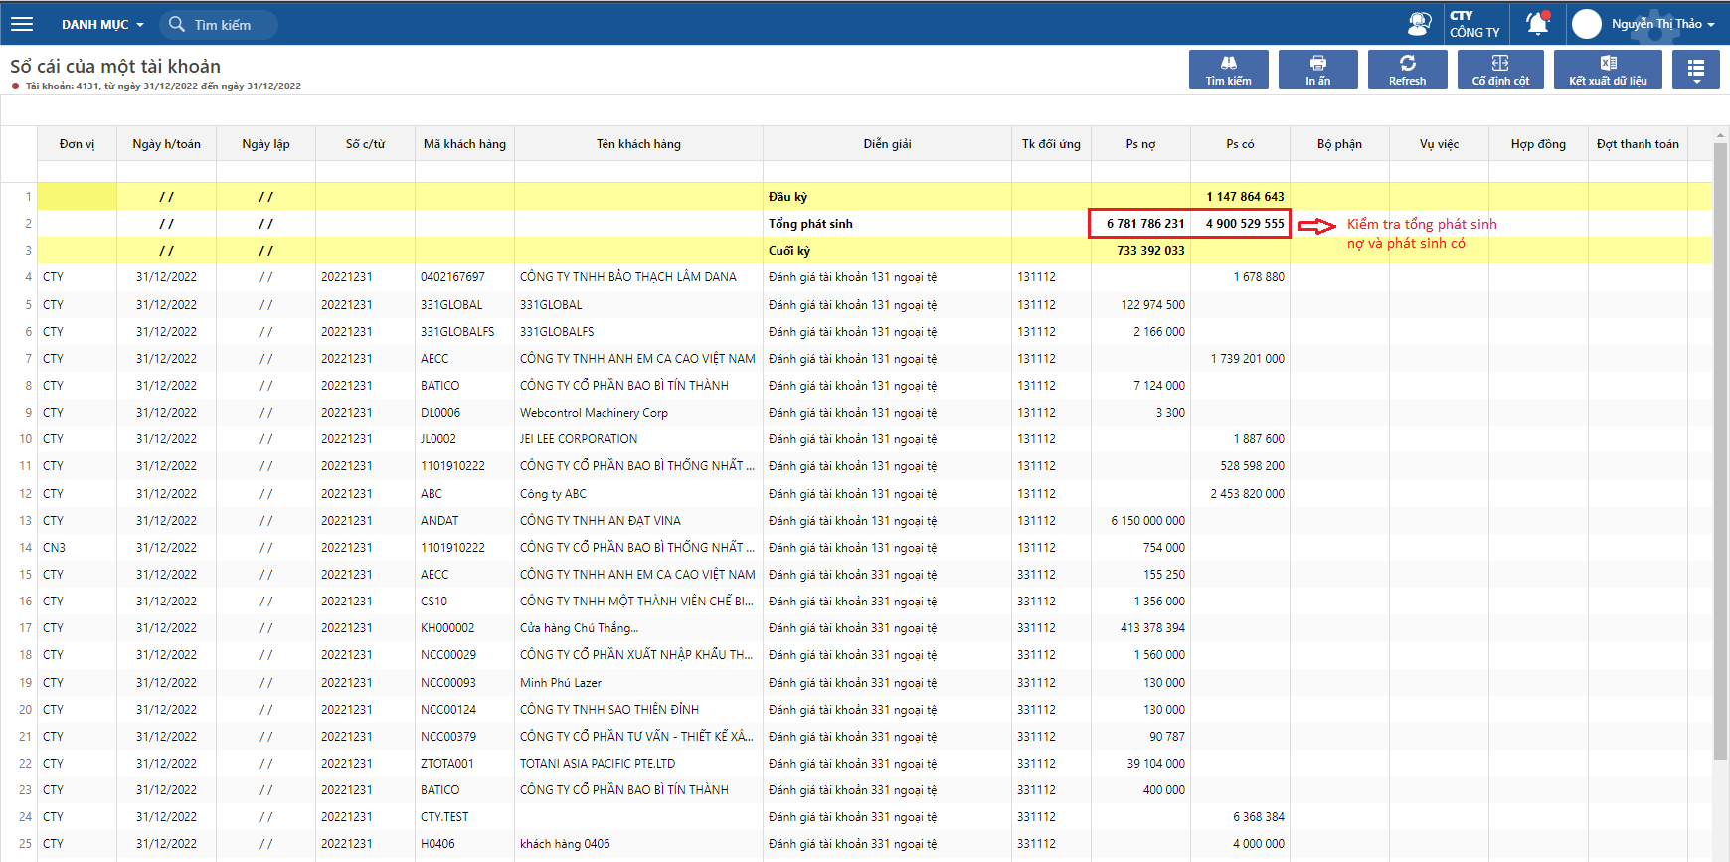Expand the list options menu button
This screenshot has height=862, width=1730.
click(1695, 70)
